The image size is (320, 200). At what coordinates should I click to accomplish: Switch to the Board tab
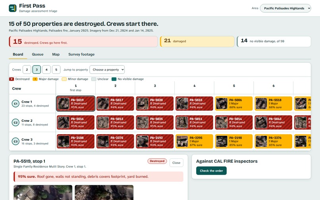[18, 54]
